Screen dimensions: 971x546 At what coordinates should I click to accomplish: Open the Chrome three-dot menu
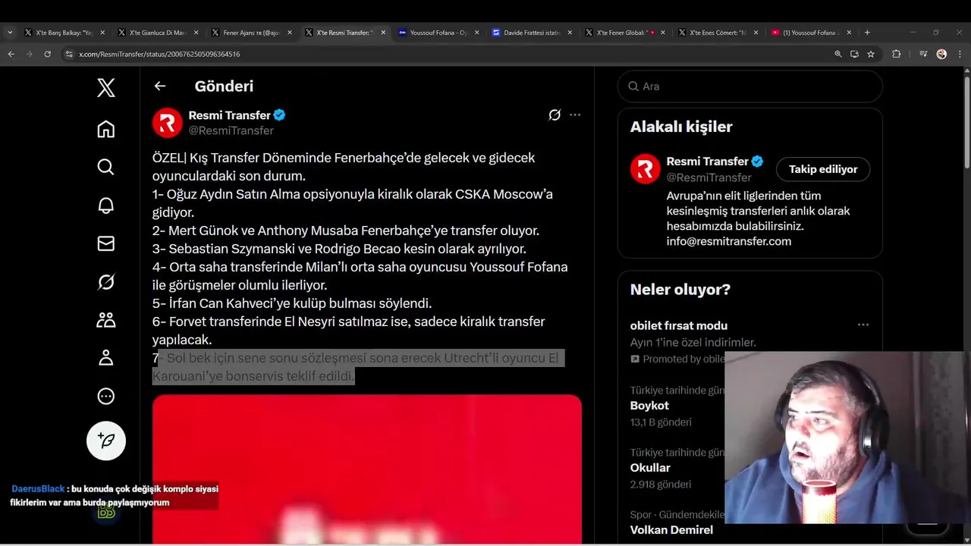pos(960,54)
